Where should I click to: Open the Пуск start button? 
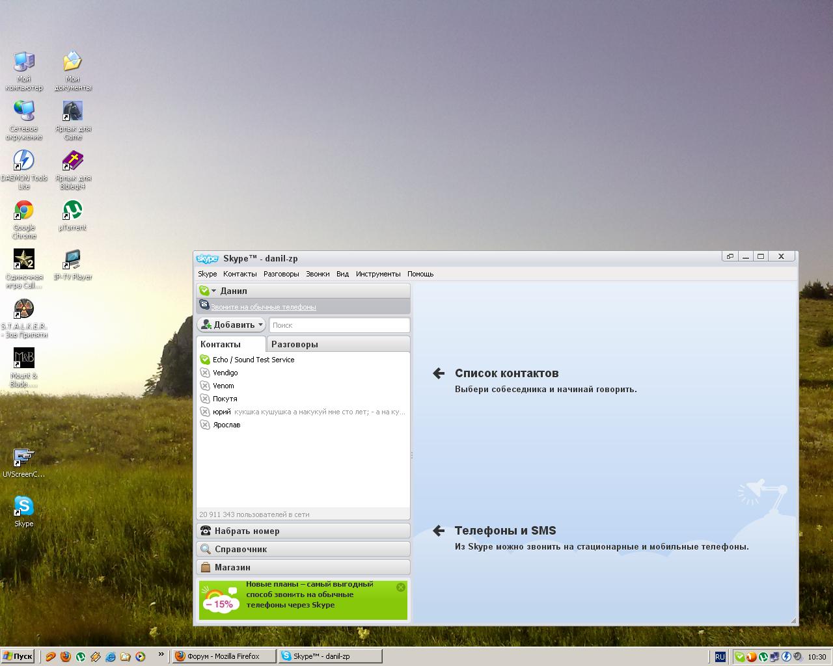18,656
